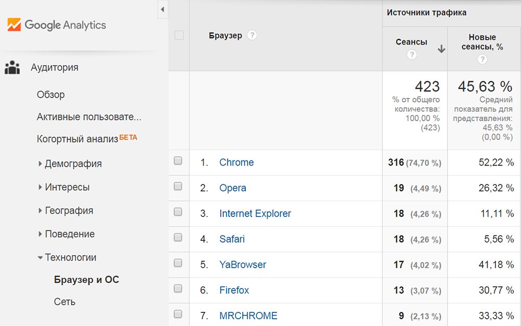Image resolution: width=521 pixels, height=326 pixels.
Task: Open the Сеть report under Технологии
Action: tap(65, 302)
